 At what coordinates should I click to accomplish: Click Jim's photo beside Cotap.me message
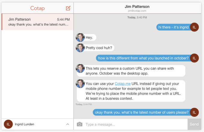tap(80, 84)
